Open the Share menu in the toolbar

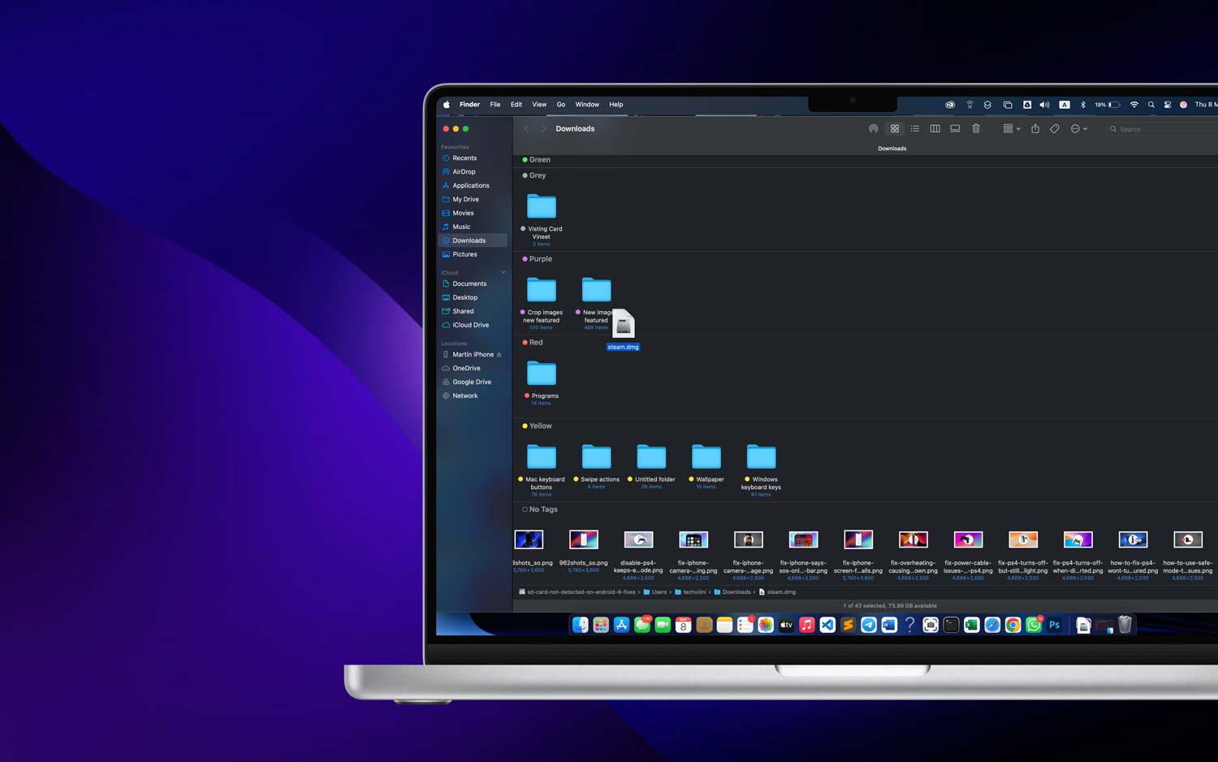pos(1035,128)
